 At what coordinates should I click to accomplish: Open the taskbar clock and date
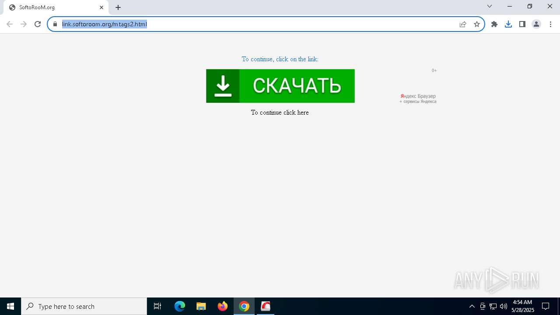tap(523, 306)
